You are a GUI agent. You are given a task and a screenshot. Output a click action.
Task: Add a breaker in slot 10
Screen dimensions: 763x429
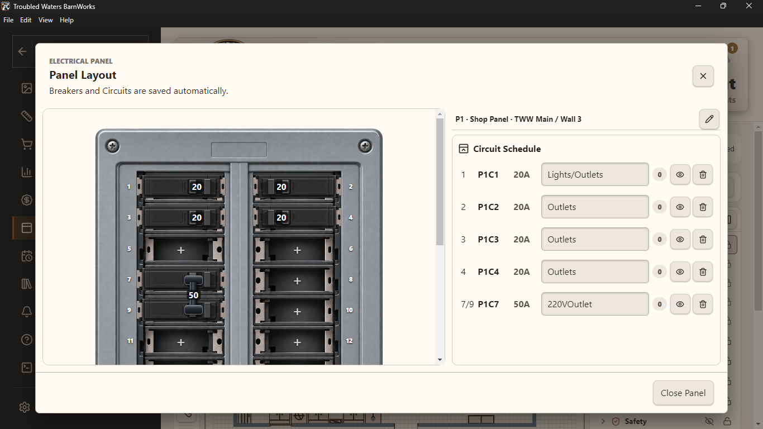(x=297, y=312)
